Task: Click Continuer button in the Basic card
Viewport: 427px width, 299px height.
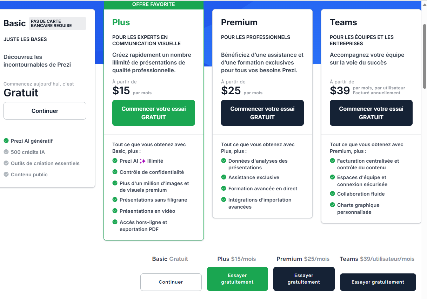Action: tap(45, 111)
